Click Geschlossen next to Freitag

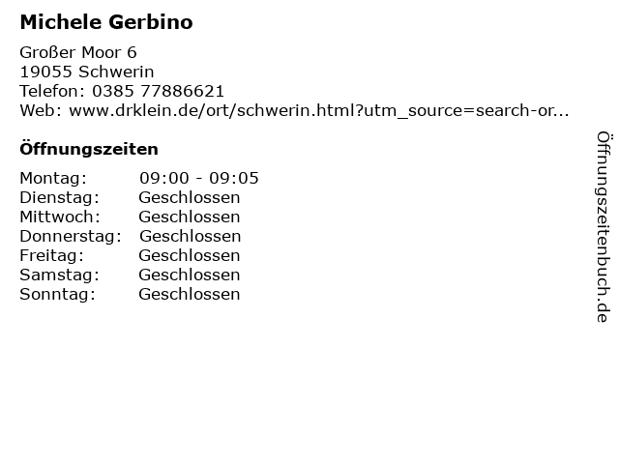click(x=190, y=255)
